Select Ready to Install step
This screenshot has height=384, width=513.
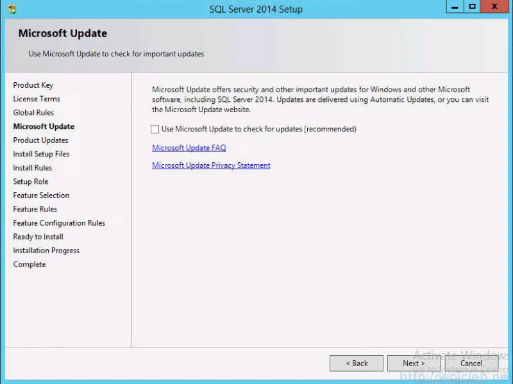[37, 236]
